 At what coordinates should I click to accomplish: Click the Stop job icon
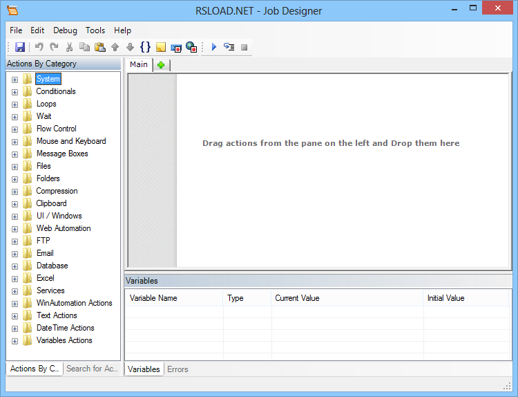point(244,47)
